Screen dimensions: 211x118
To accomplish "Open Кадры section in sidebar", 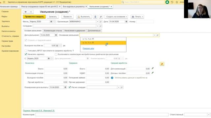I will click(x=4, y=16).
